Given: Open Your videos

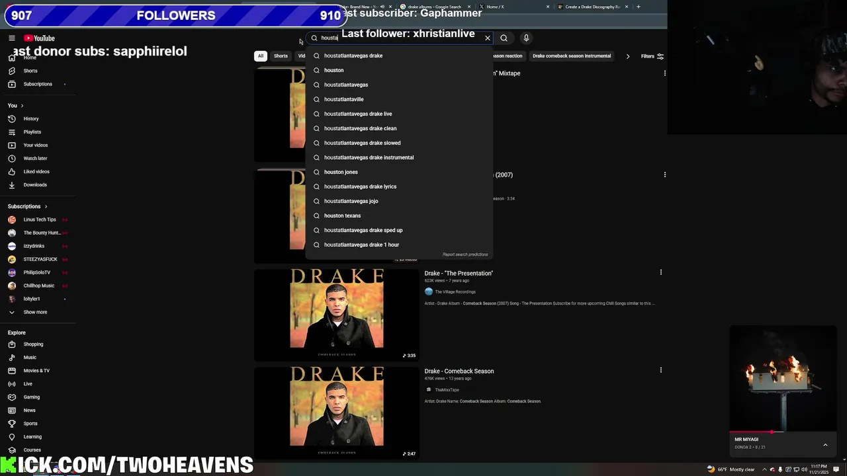Looking at the screenshot, I should click(36, 145).
